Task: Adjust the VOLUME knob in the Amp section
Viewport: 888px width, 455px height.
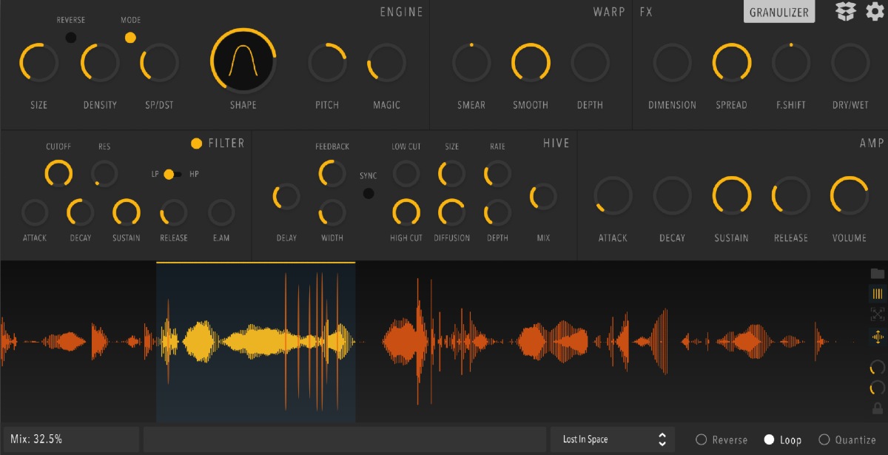Action: [x=849, y=195]
